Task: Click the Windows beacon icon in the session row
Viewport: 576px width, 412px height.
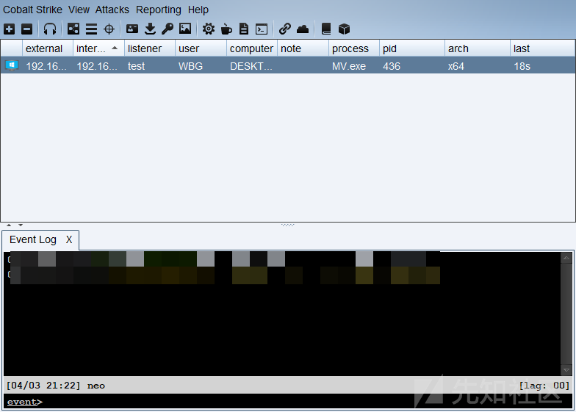Action: pos(12,66)
